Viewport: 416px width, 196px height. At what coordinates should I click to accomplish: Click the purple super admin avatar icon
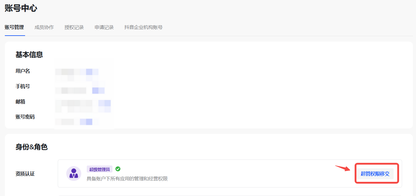point(74,173)
